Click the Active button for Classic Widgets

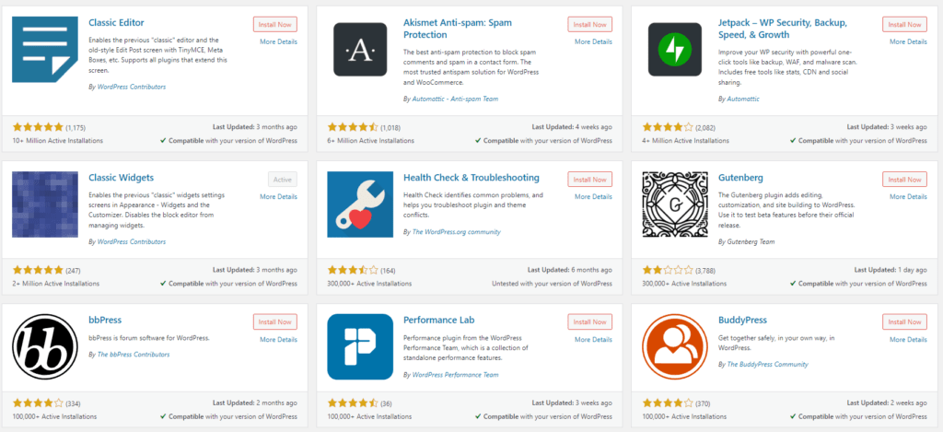click(x=283, y=180)
